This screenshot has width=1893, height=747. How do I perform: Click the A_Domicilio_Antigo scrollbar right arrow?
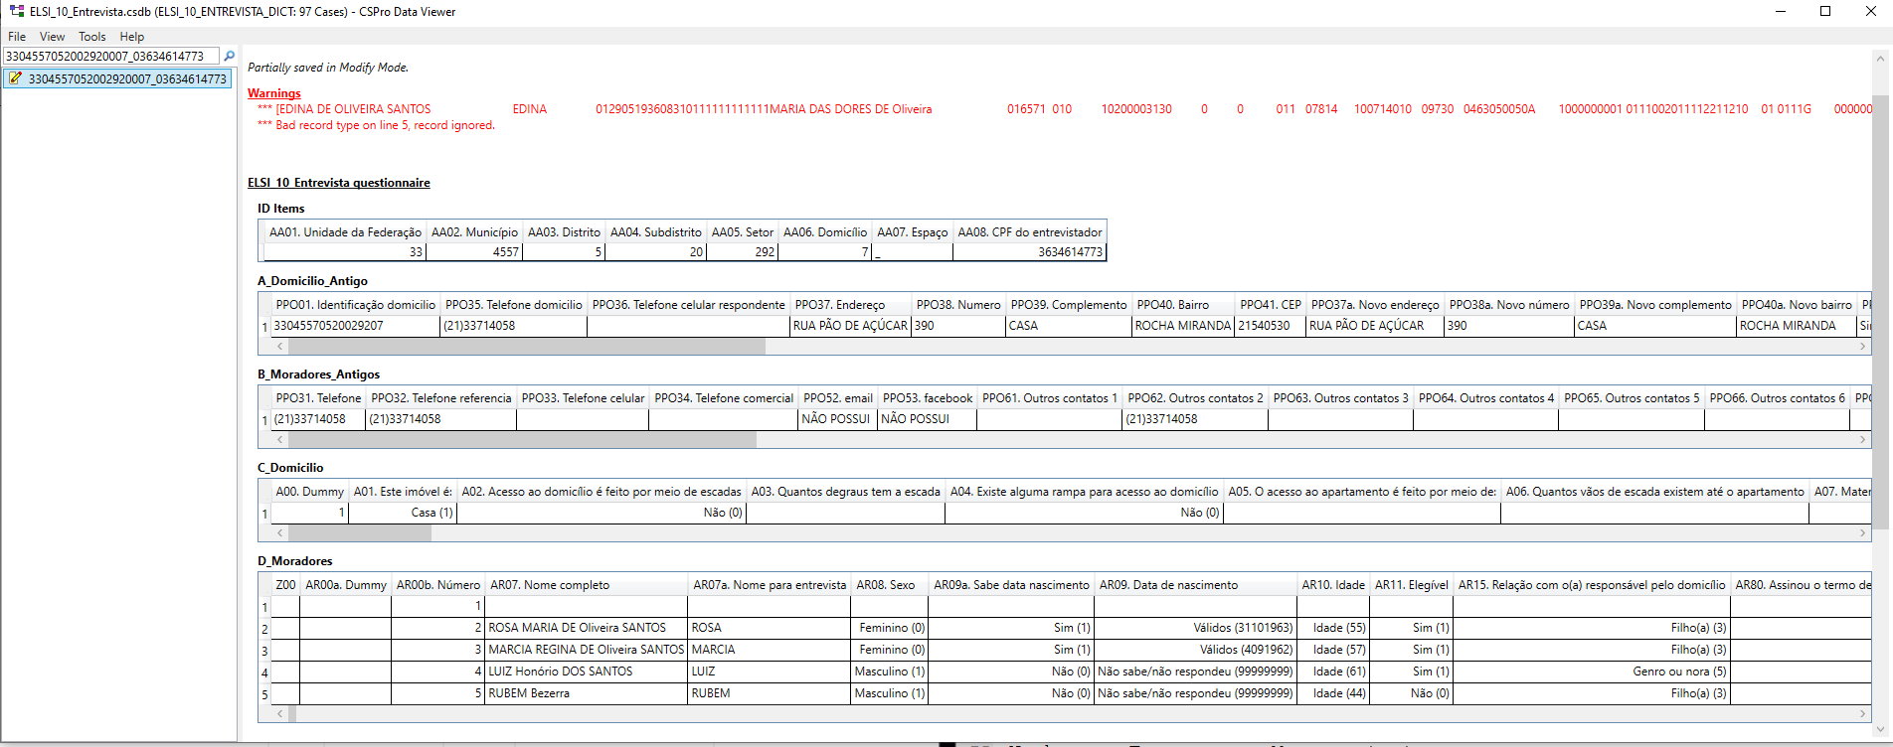[1863, 347]
